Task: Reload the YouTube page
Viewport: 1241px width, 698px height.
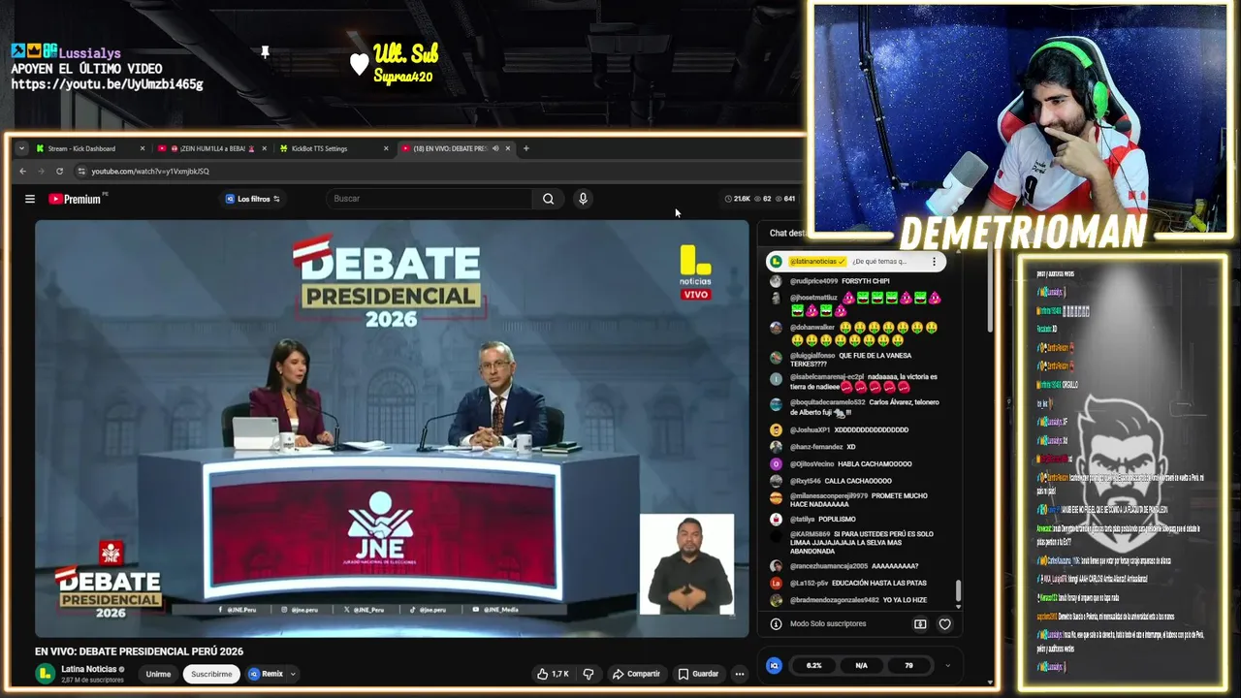Action: coord(59,172)
